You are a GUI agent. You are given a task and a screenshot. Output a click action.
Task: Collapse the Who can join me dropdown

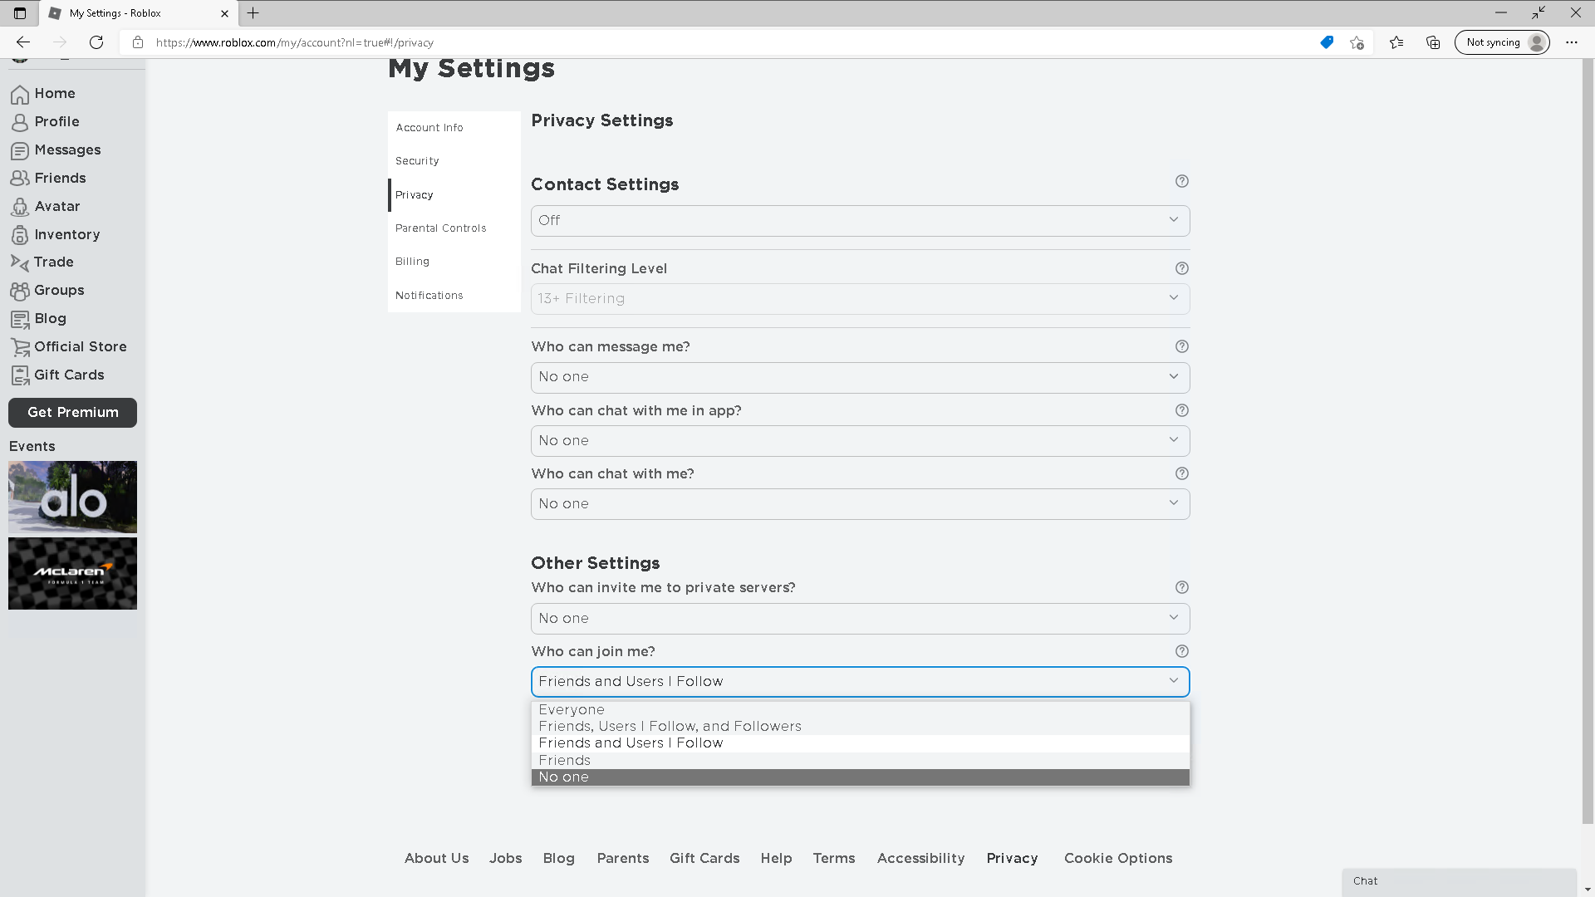tap(860, 682)
